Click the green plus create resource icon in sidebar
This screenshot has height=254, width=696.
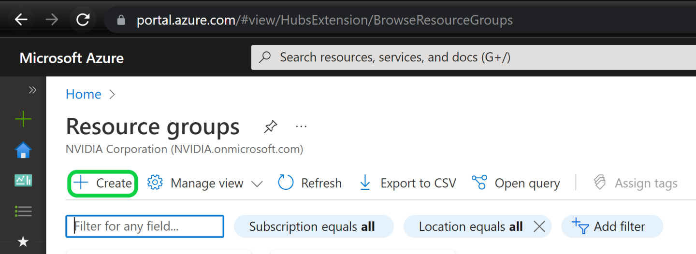click(23, 119)
